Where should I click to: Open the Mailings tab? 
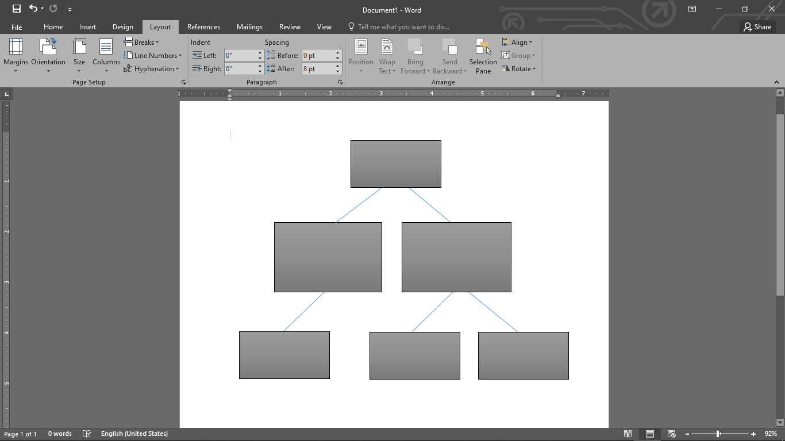click(x=249, y=27)
